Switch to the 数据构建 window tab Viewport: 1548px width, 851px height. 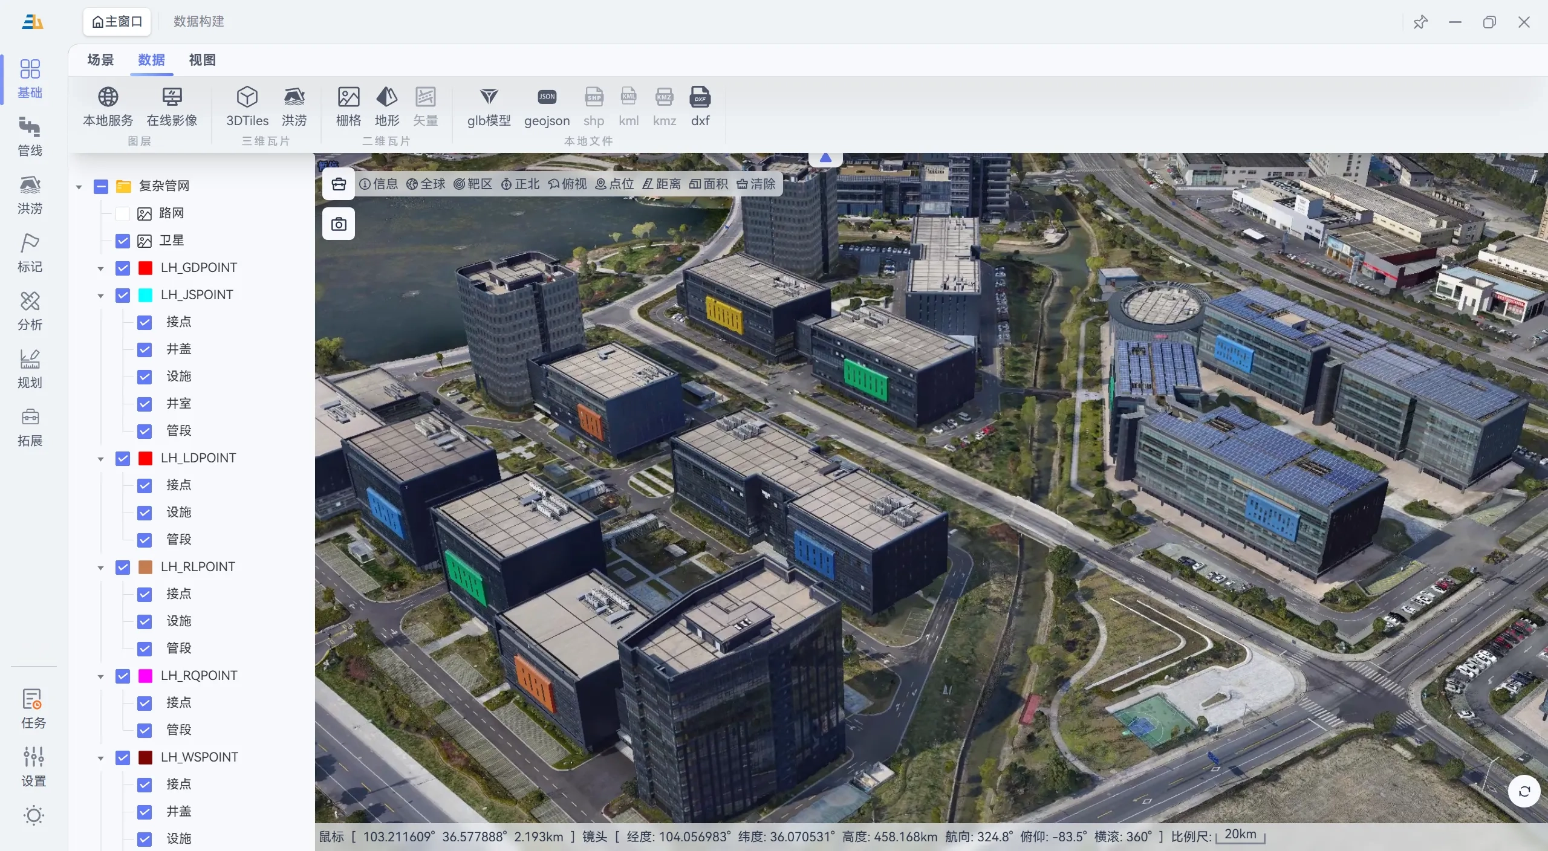click(198, 21)
